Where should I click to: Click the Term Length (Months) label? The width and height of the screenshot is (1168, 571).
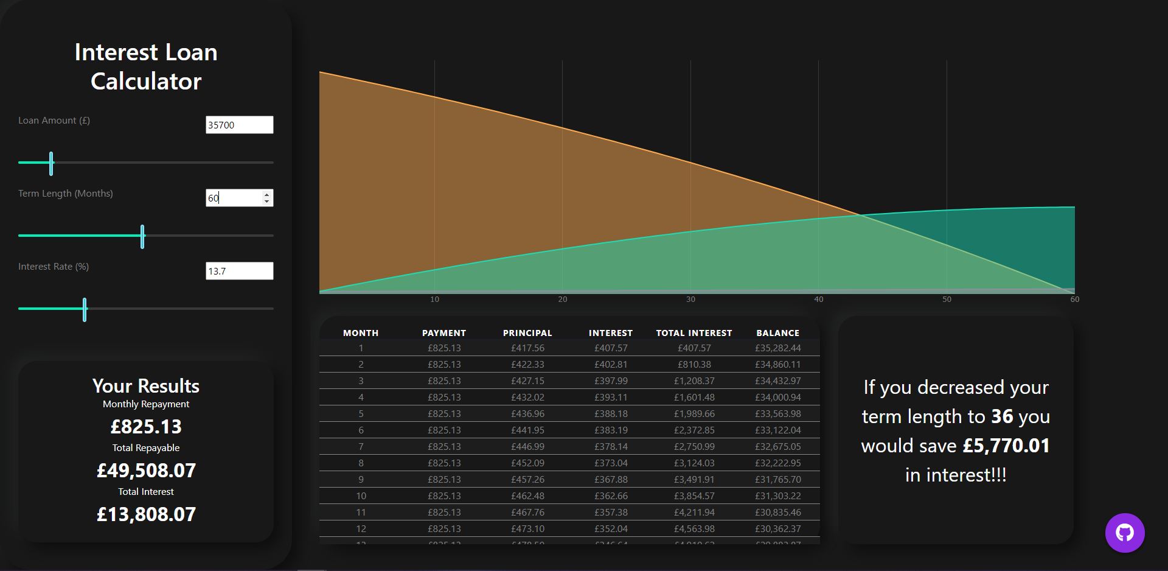tap(66, 194)
